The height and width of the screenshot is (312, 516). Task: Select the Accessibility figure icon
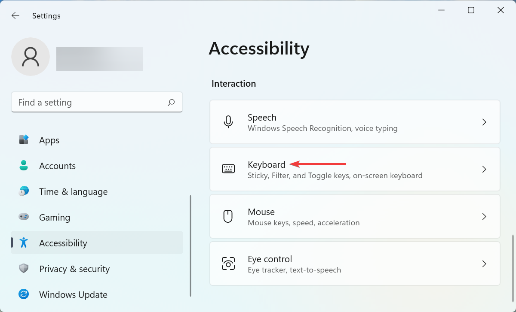coord(24,243)
